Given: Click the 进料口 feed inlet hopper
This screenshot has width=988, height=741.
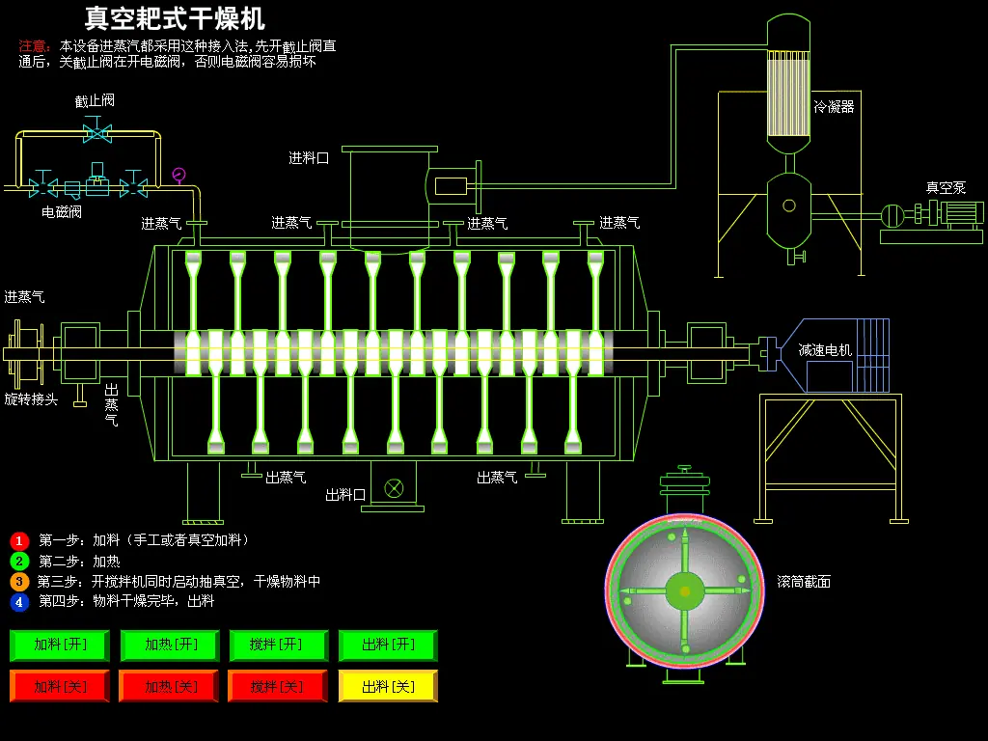Looking at the screenshot, I should coord(390,199).
